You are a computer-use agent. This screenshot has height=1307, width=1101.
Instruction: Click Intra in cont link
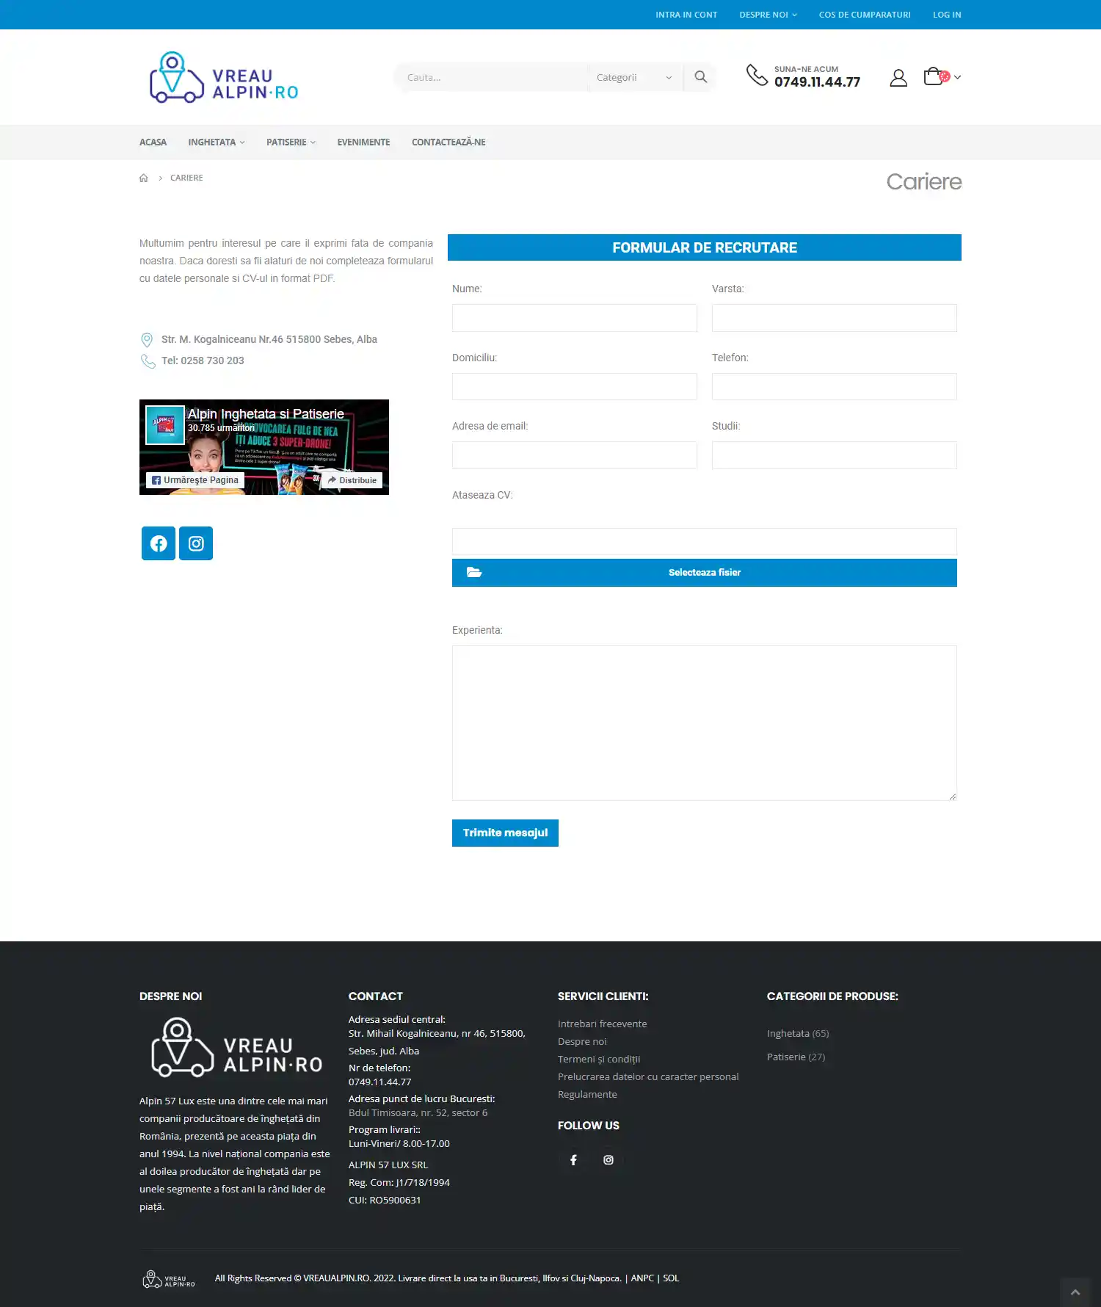(686, 15)
